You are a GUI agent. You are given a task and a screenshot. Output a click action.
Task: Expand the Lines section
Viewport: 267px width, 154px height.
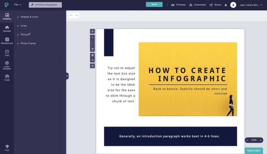(x=24, y=26)
